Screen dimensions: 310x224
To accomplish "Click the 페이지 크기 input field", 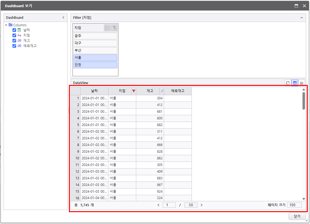I will coord(294,205).
